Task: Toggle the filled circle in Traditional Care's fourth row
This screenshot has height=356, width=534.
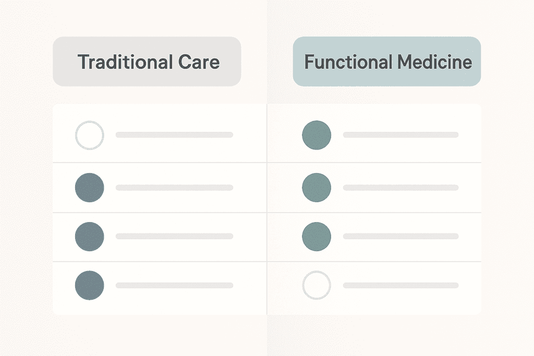Action: 90,285
